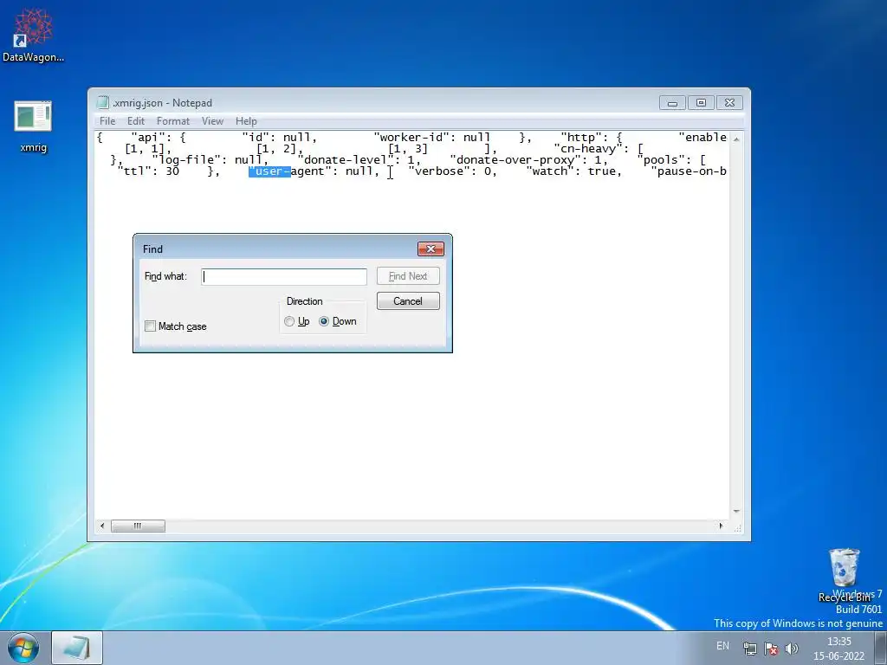Select the xmrig desktop icon
Screen dimensions: 887x665
(33, 126)
